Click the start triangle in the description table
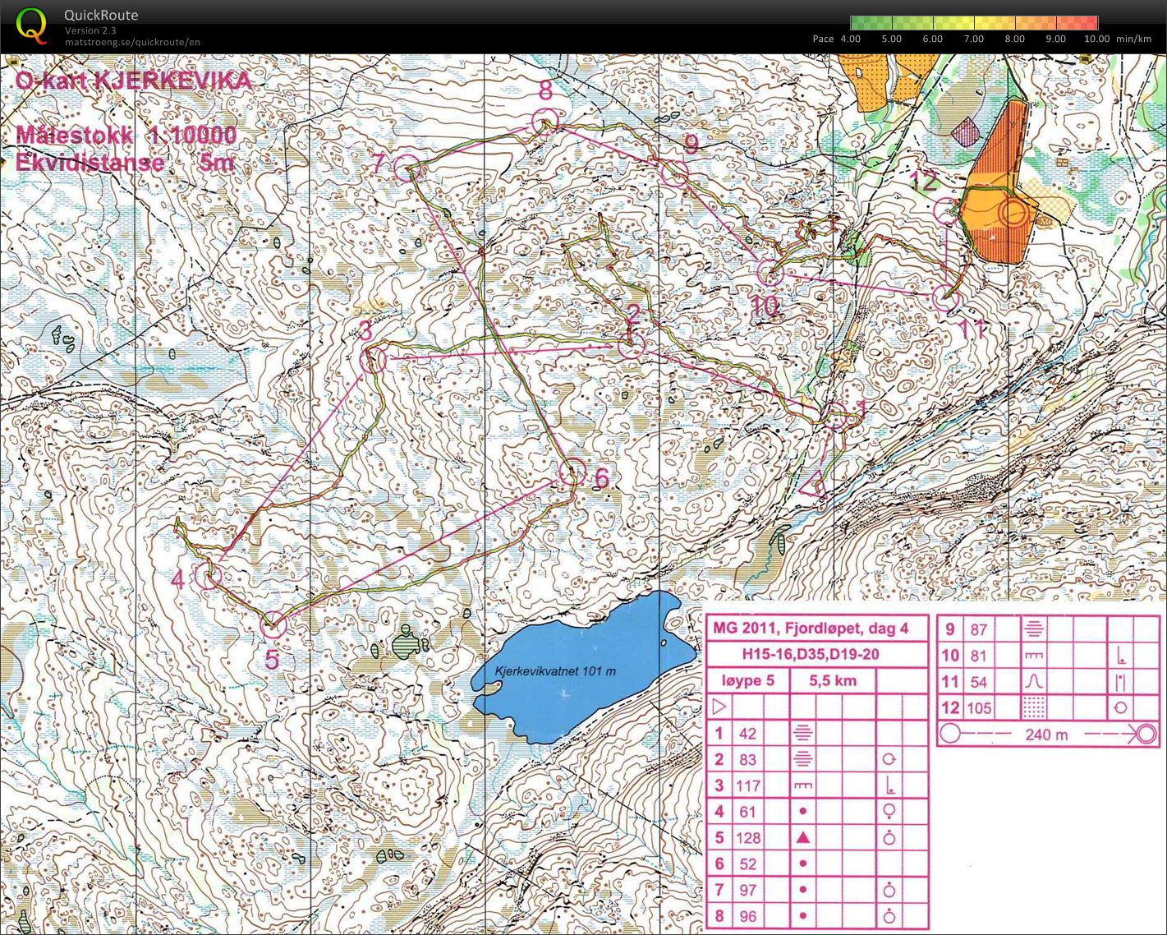 tap(719, 707)
